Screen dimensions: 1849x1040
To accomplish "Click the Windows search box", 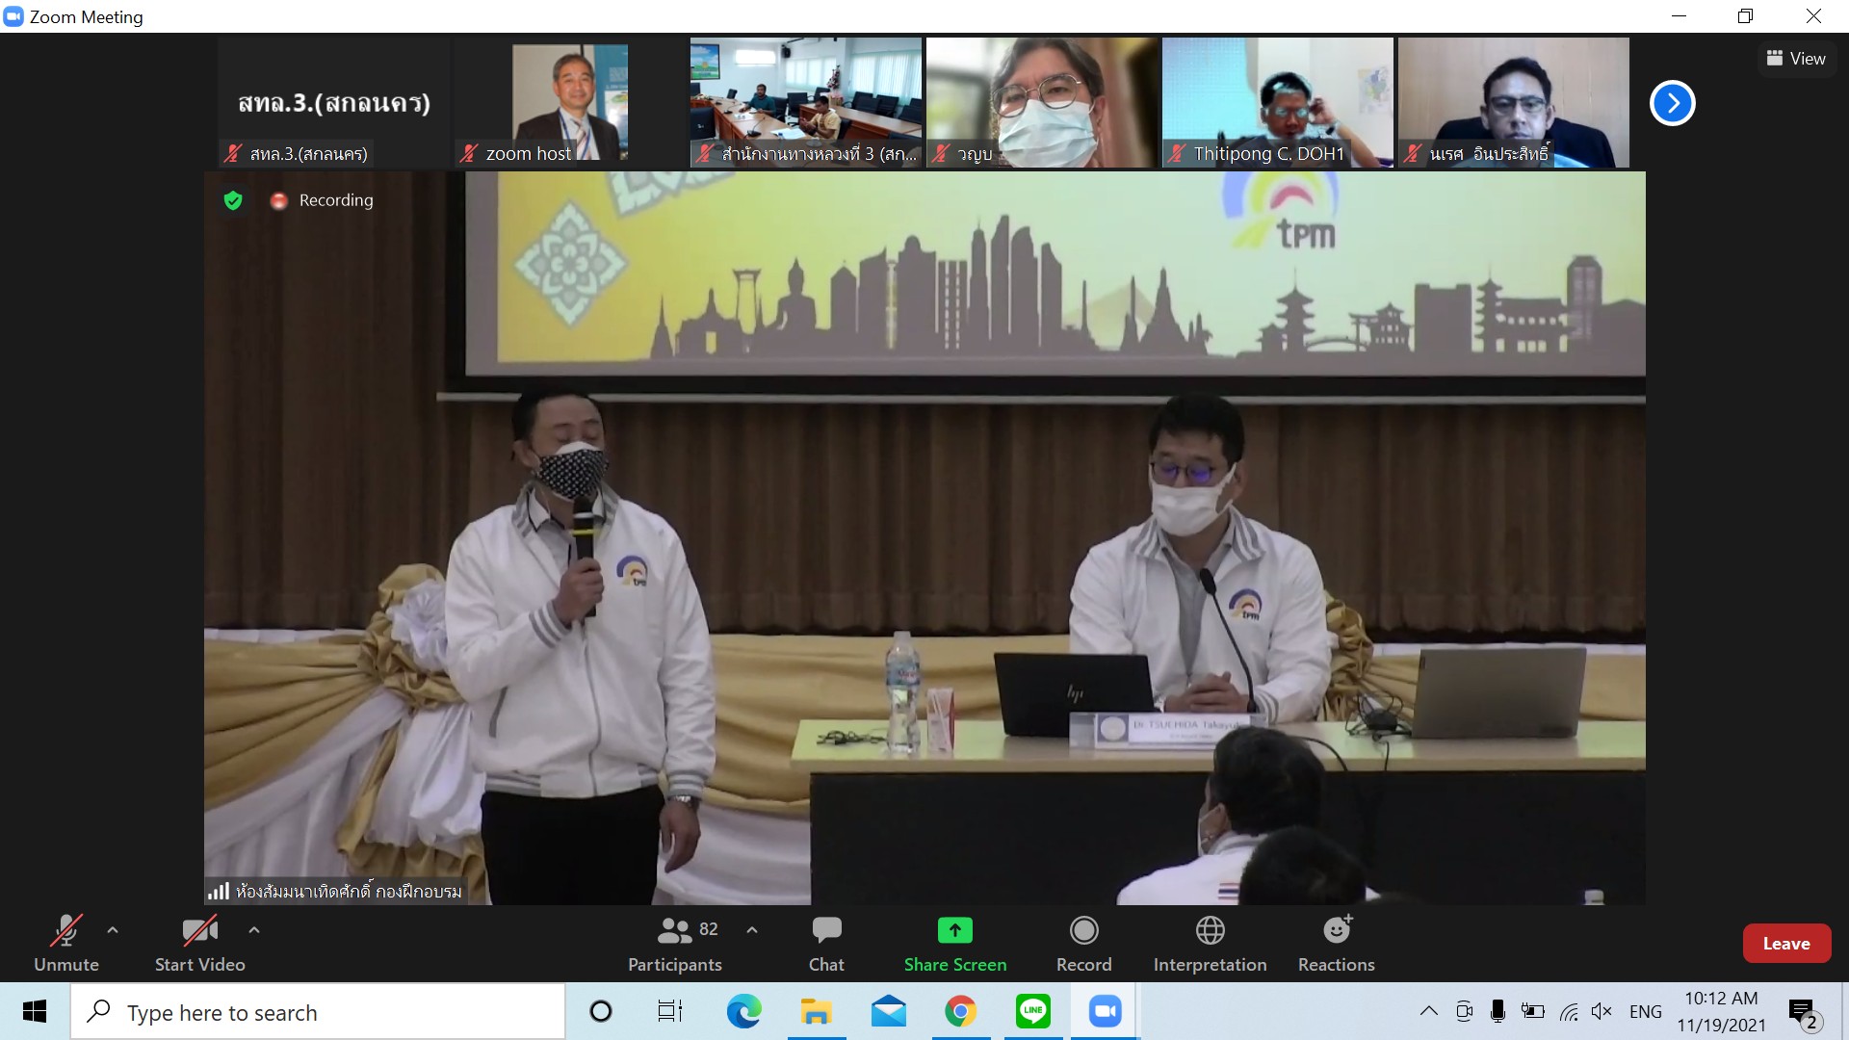I will point(318,1012).
